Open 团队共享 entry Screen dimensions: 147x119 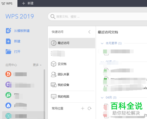click(x=72, y=74)
